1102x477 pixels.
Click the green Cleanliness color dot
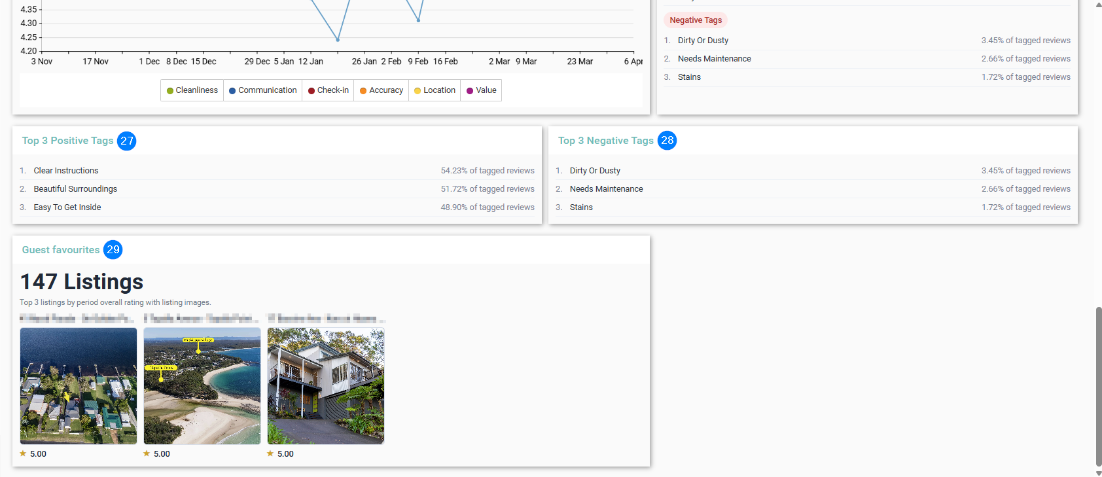170,91
